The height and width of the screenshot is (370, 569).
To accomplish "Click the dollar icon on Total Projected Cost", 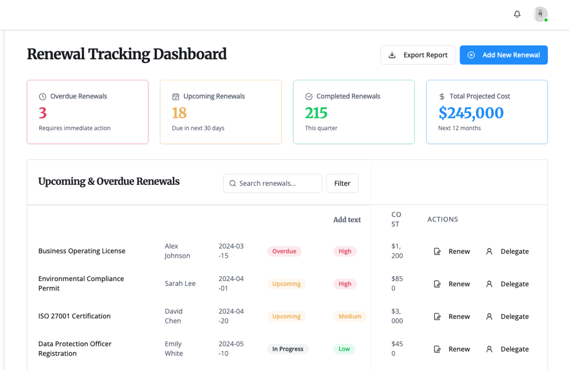I will [442, 97].
